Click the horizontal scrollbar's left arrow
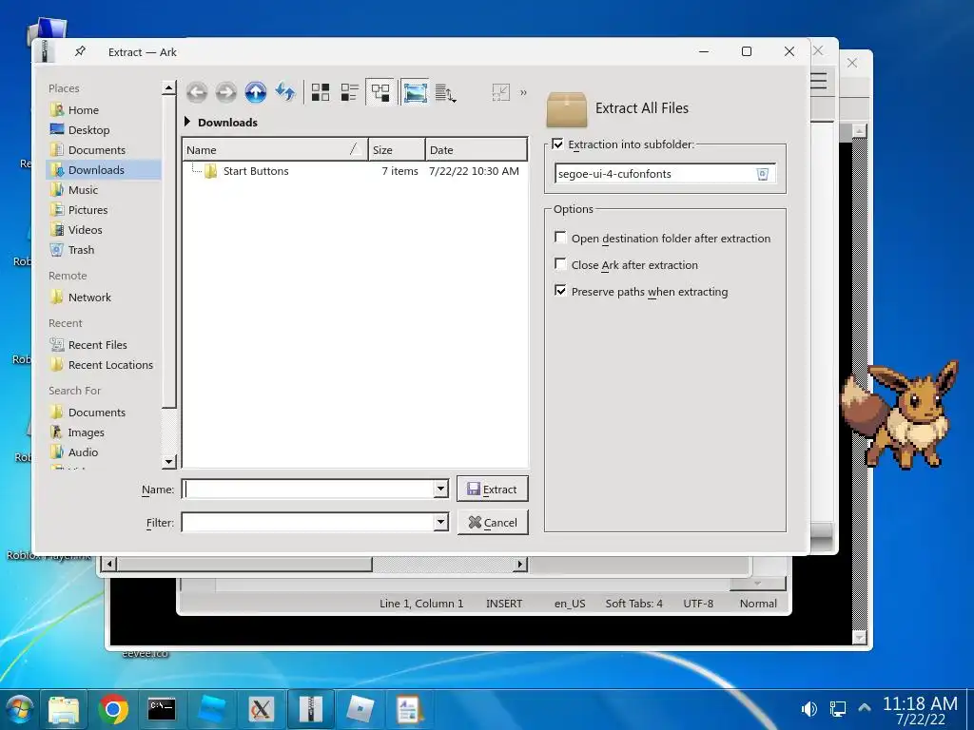974x730 pixels. (109, 565)
